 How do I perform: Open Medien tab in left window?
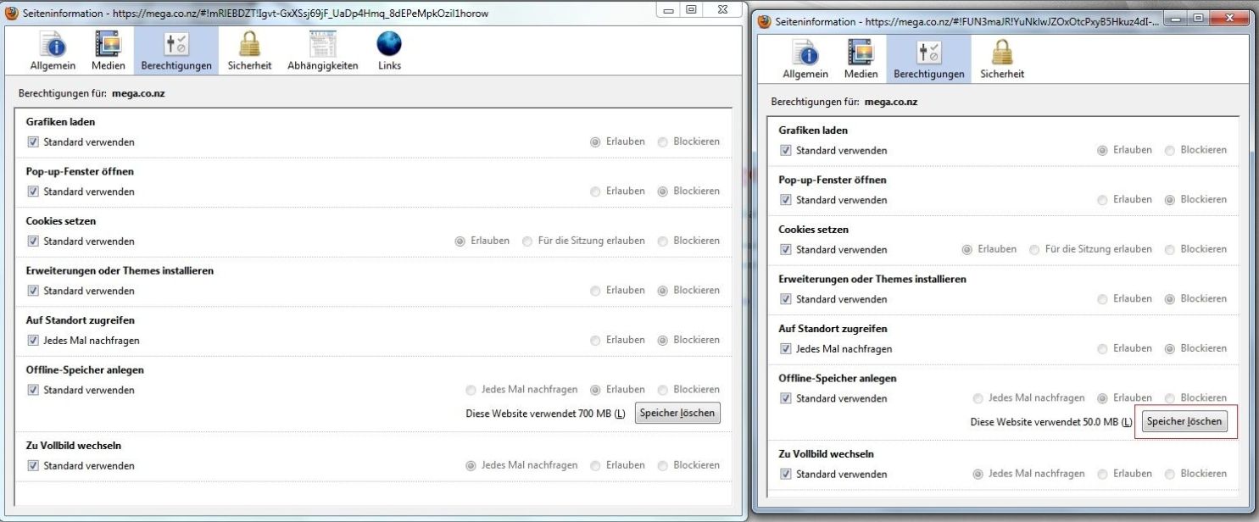click(109, 50)
